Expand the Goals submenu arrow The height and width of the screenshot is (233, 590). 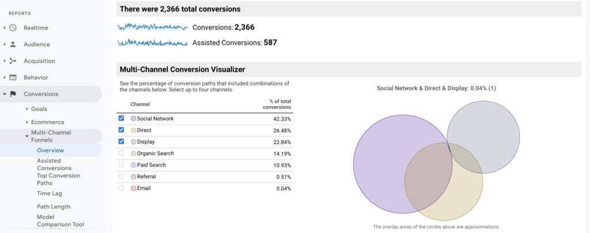pyautogui.click(x=27, y=109)
